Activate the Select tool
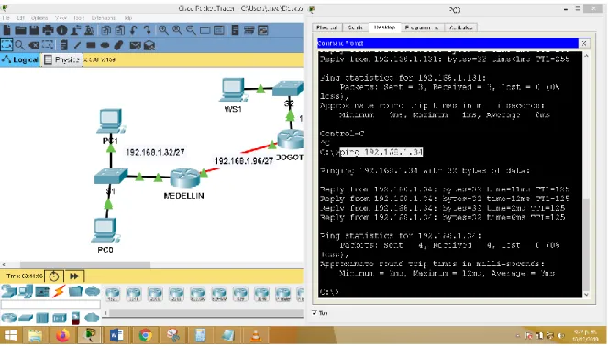 [6, 45]
